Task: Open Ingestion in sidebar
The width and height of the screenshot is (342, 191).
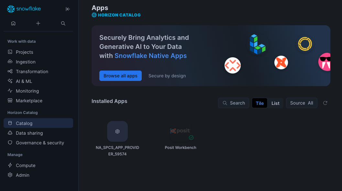Action: [38, 62]
